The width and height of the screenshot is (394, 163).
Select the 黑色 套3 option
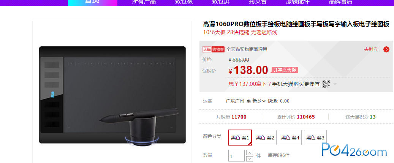click(315, 138)
